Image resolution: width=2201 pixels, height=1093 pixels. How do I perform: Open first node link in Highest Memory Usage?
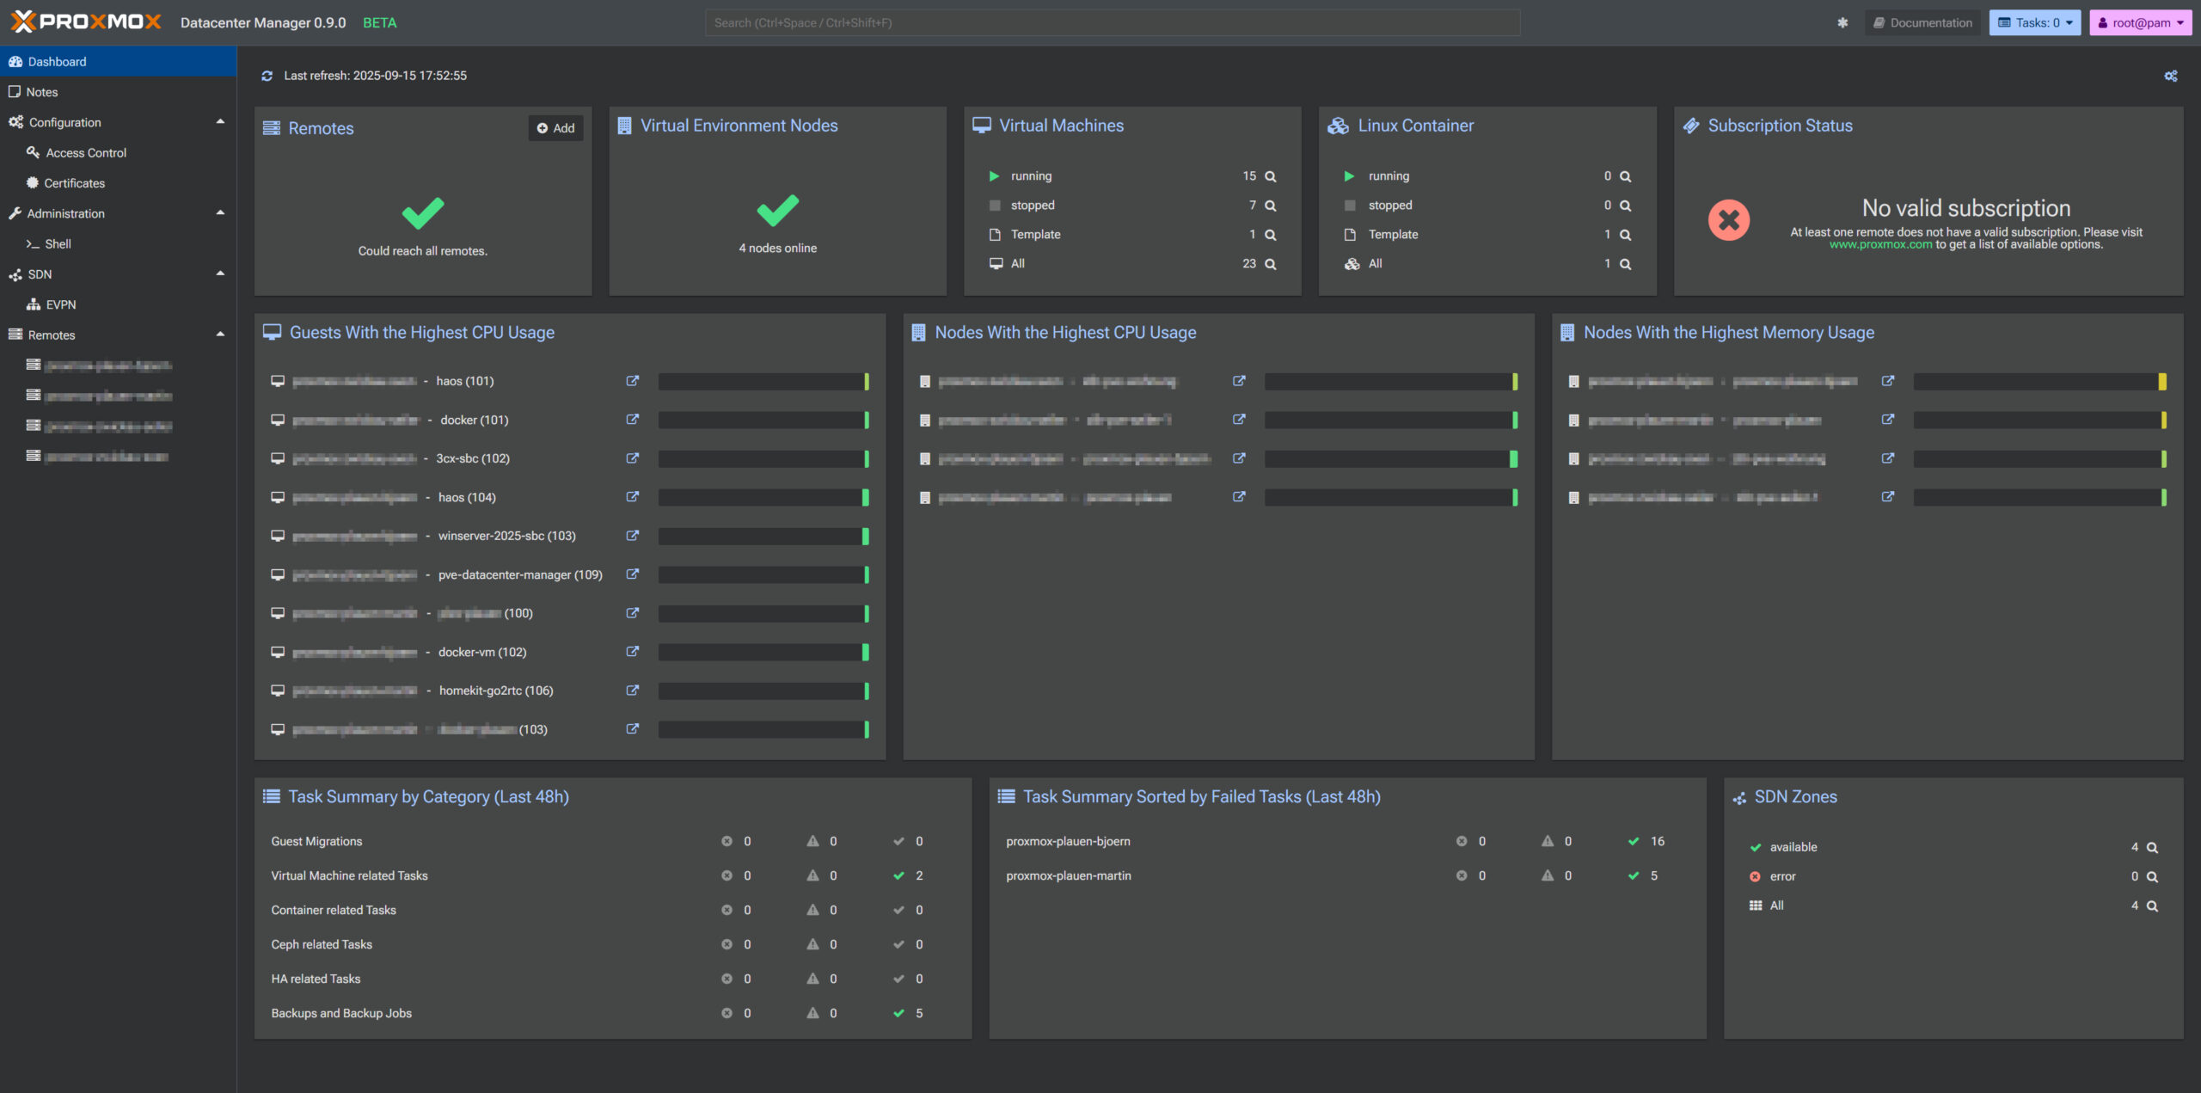coord(1888,381)
